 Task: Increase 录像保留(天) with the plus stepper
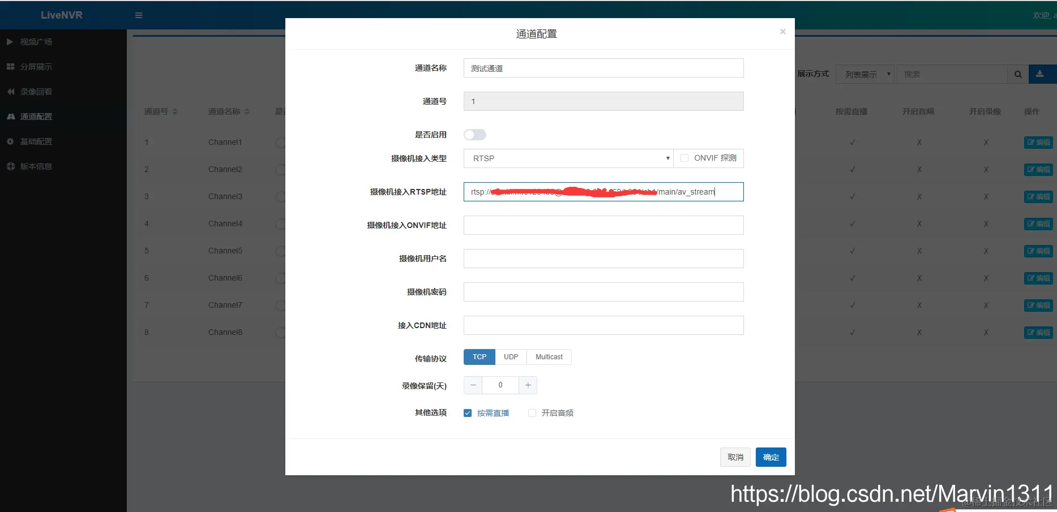528,385
